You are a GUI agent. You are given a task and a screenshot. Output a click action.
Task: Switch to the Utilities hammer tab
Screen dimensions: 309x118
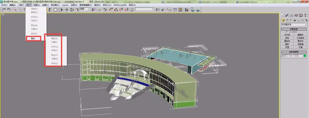(306, 15)
